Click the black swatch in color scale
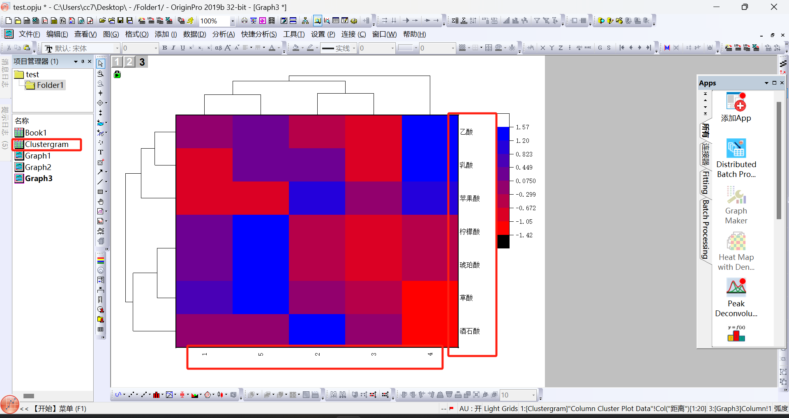 pos(503,241)
